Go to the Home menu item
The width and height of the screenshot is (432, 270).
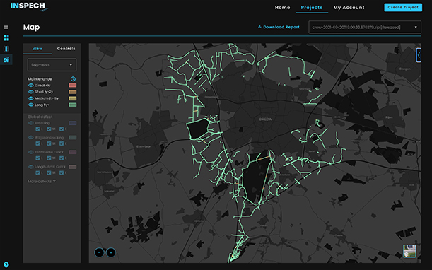pos(282,8)
